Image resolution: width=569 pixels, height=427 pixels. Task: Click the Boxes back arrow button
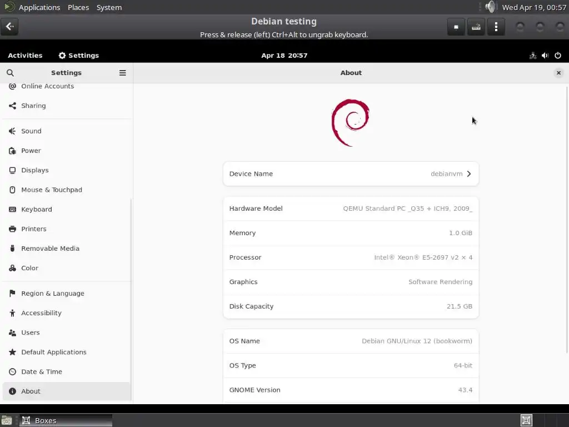(x=9, y=27)
